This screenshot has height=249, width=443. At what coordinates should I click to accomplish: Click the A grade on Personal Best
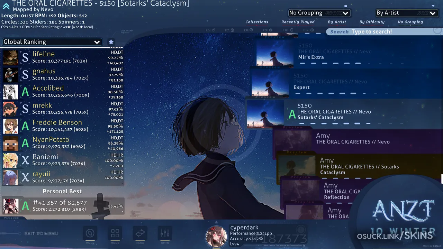click(25, 206)
